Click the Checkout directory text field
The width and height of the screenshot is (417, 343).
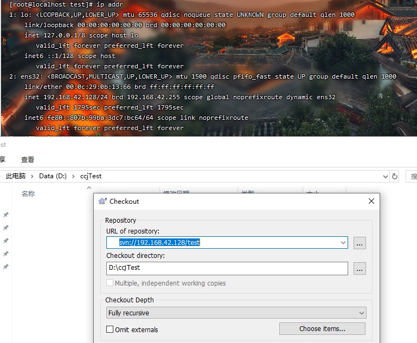[227, 269]
